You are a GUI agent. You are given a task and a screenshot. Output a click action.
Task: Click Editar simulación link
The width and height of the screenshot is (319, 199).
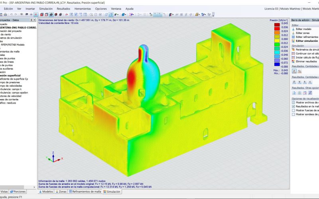tap(307, 41)
